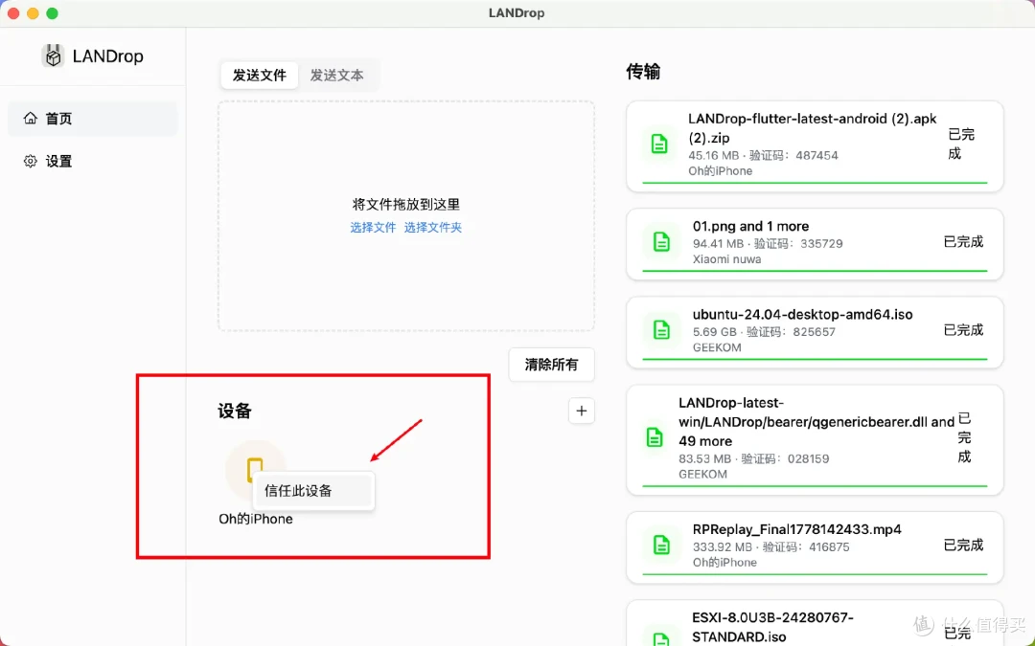Click file icon of 01.png and 1 more
Image resolution: width=1035 pixels, height=646 pixels.
tap(660, 242)
